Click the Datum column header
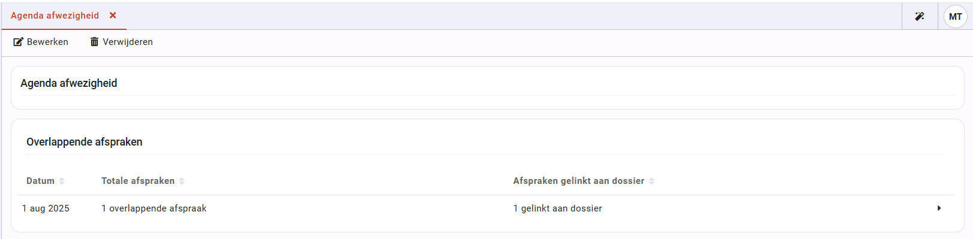Image resolution: width=973 pixels, height=239 pixels. click(x=40, y=181)
